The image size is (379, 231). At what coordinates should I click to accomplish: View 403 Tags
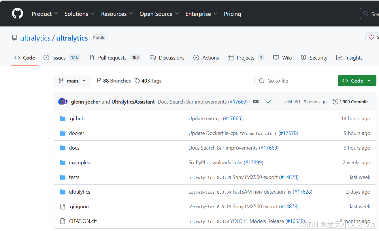148,81
